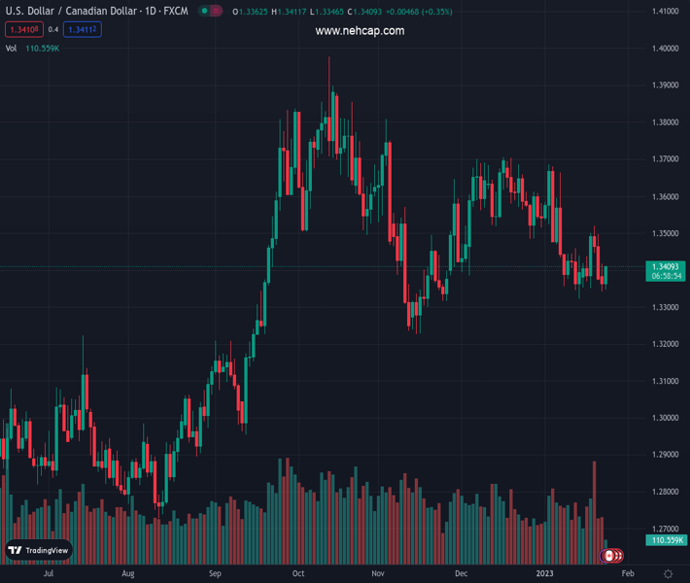Click the spread value 0.4 between price boxes
This screenshot has height=583, width=690.
pos(53,30)
